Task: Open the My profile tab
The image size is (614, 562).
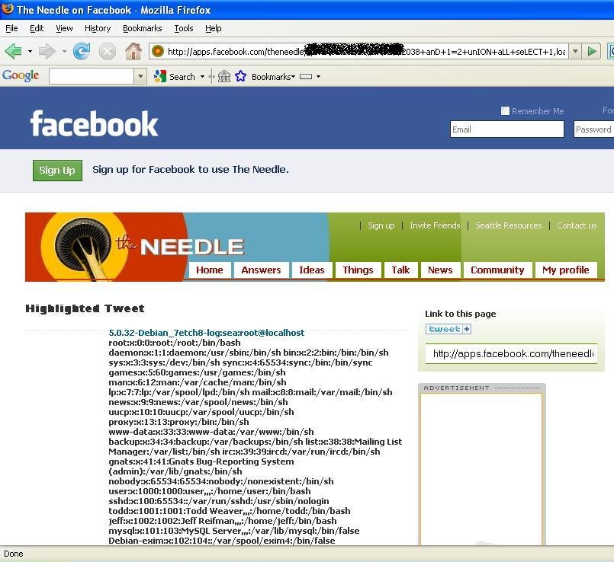Action: tap(566, 270)
